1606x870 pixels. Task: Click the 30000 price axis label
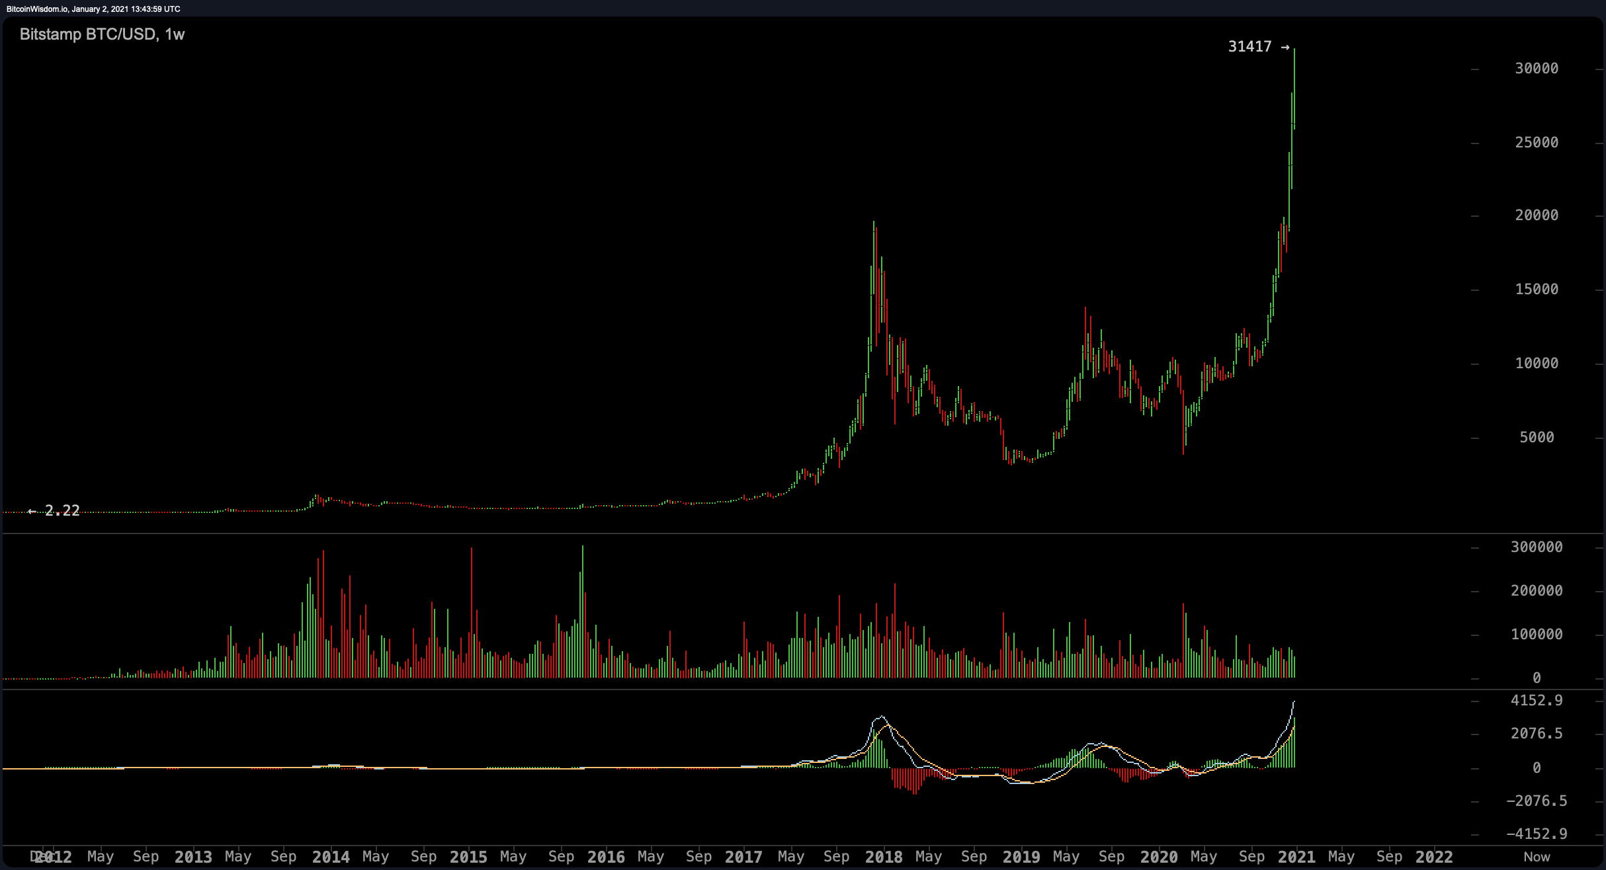(x=1537, y=69)
